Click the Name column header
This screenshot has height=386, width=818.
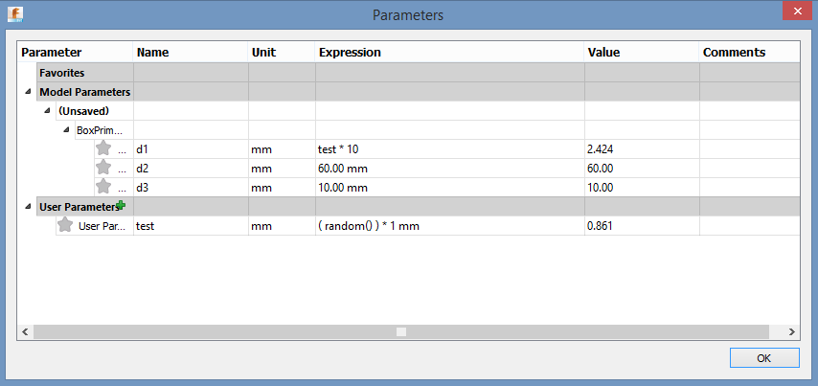[x=191, y=52]
